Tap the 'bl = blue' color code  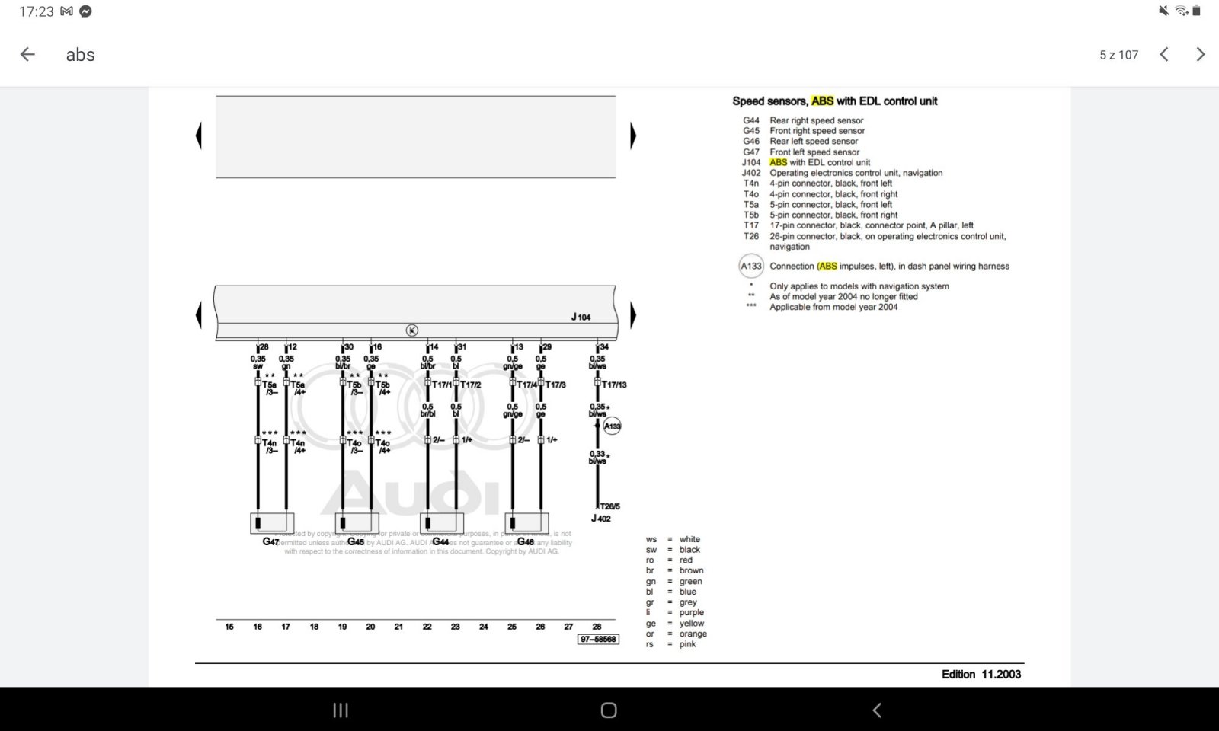tap(671, 592)
